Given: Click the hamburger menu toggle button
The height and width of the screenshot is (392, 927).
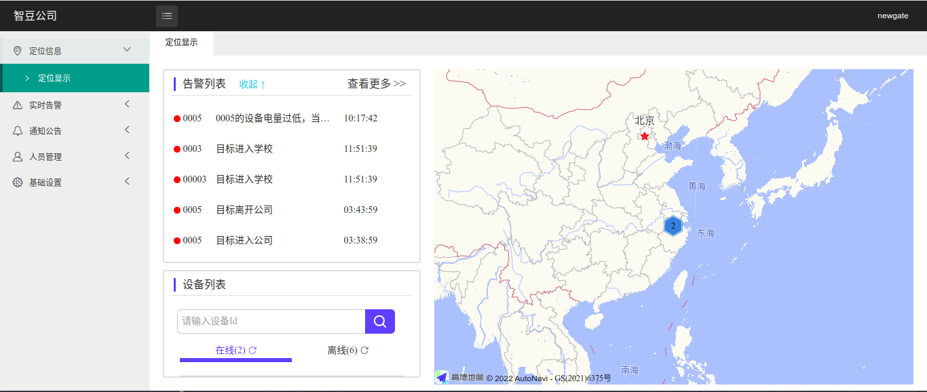Looking at the screenshot, I should (167, 16).
